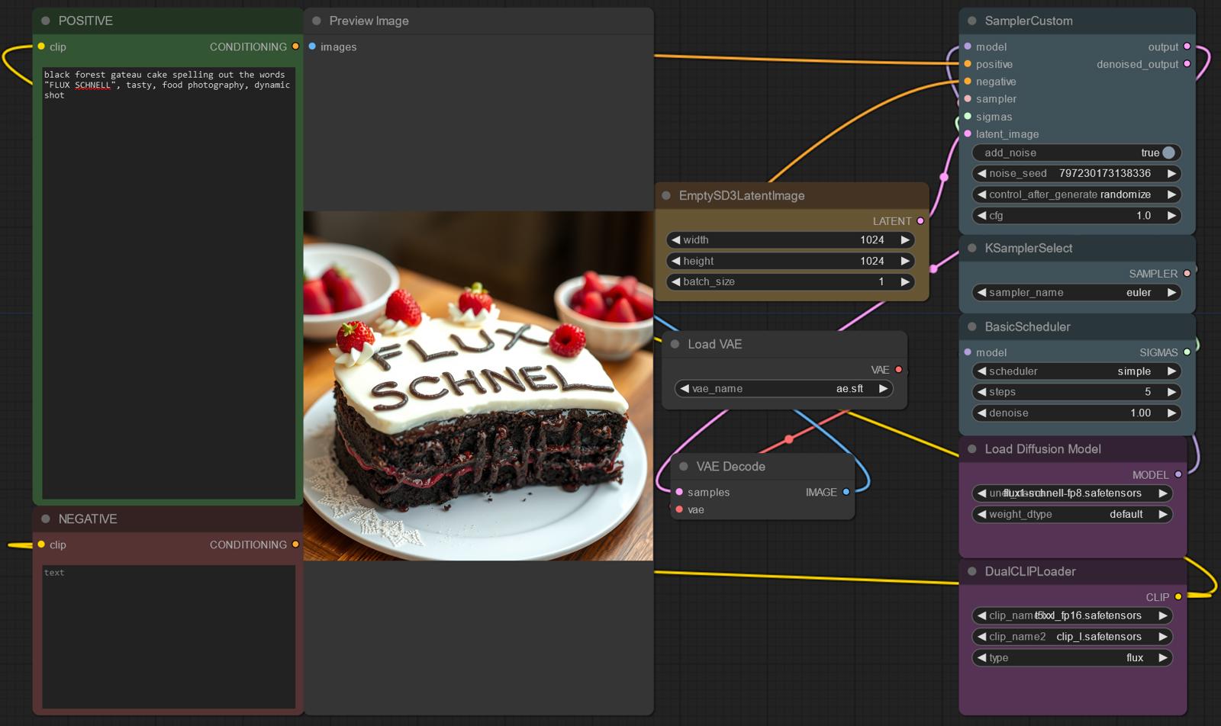This screenshot has height=726, width=1221.
Task: Toggle the add_noise switch in SamplerCustom
Action: click(1168, 153)
